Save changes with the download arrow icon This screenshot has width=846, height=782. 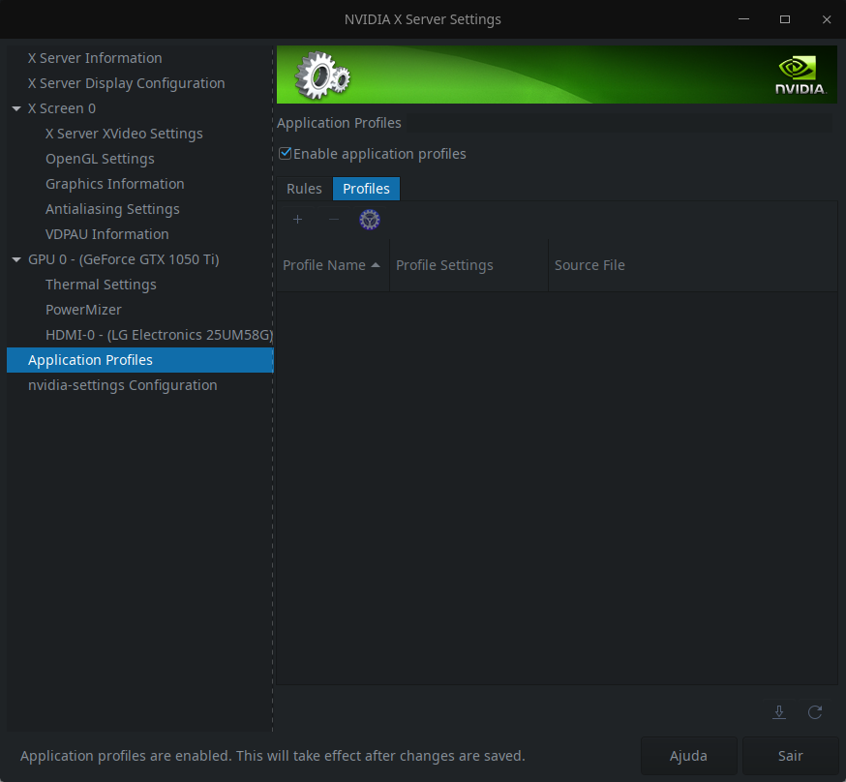(x=779, y=712)
